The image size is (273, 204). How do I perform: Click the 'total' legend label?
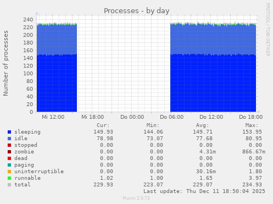click(x=23, y=185)
